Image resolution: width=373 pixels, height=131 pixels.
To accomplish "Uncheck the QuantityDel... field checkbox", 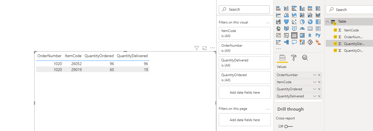I will 335,44.
